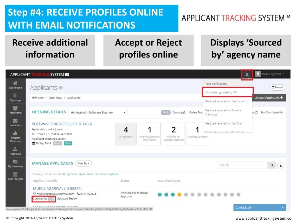Viewport: 298px width, 224px height.
Task: Click the mukul.agarwal23@gmail.com email address
Action: click(x=55, y=194)
